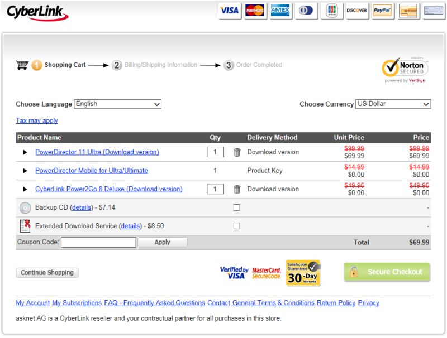
Task: Click the Billing/Shipping Information step label
Action: pos(161,65)
